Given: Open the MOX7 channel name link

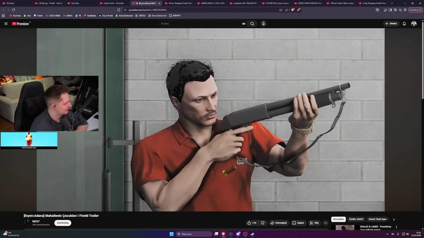Looking at the screenshot, I should click(36, 221).
